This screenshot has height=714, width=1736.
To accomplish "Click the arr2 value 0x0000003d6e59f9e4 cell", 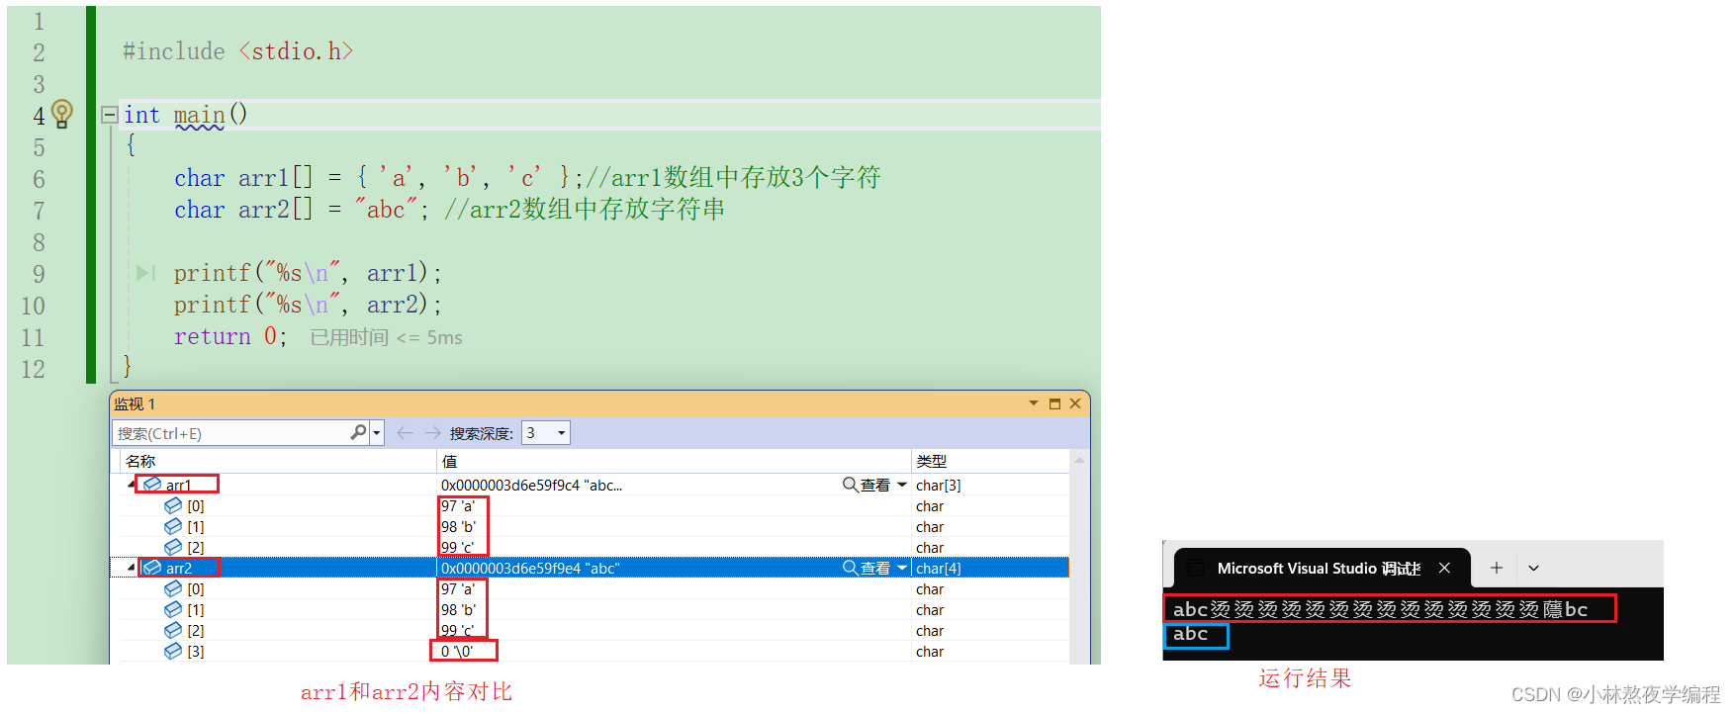I will coord(530,569).
